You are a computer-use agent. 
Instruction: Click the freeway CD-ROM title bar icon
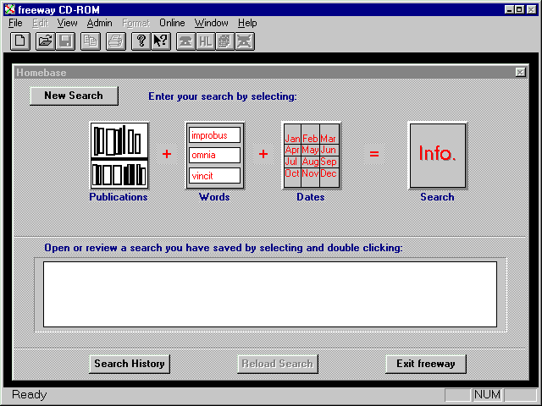tap(10, 9)
